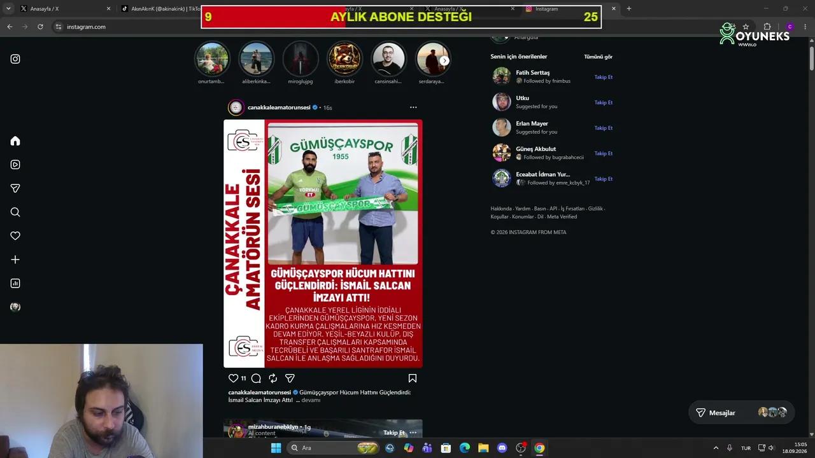Like the Gümüşçayspor post heart
The image size is (815, 458).
(x=233, y=378)
